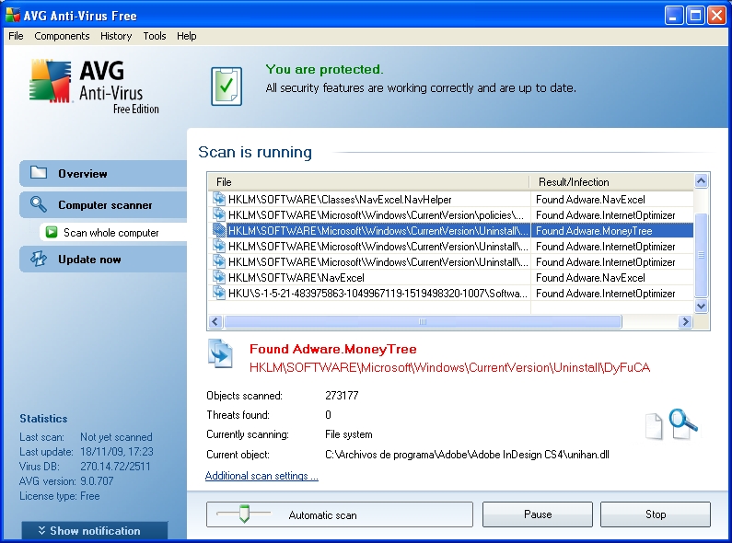
Task: Click the horizontal scrollbar thumb in results
Action: 423,321
